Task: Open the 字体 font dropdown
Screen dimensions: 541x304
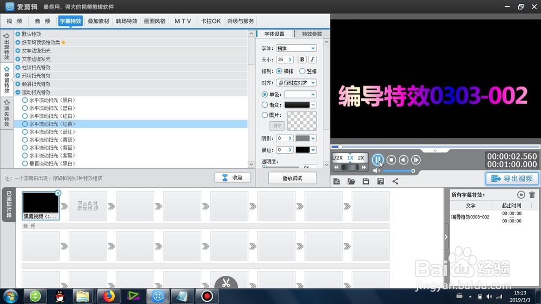Action: point(296,48)
